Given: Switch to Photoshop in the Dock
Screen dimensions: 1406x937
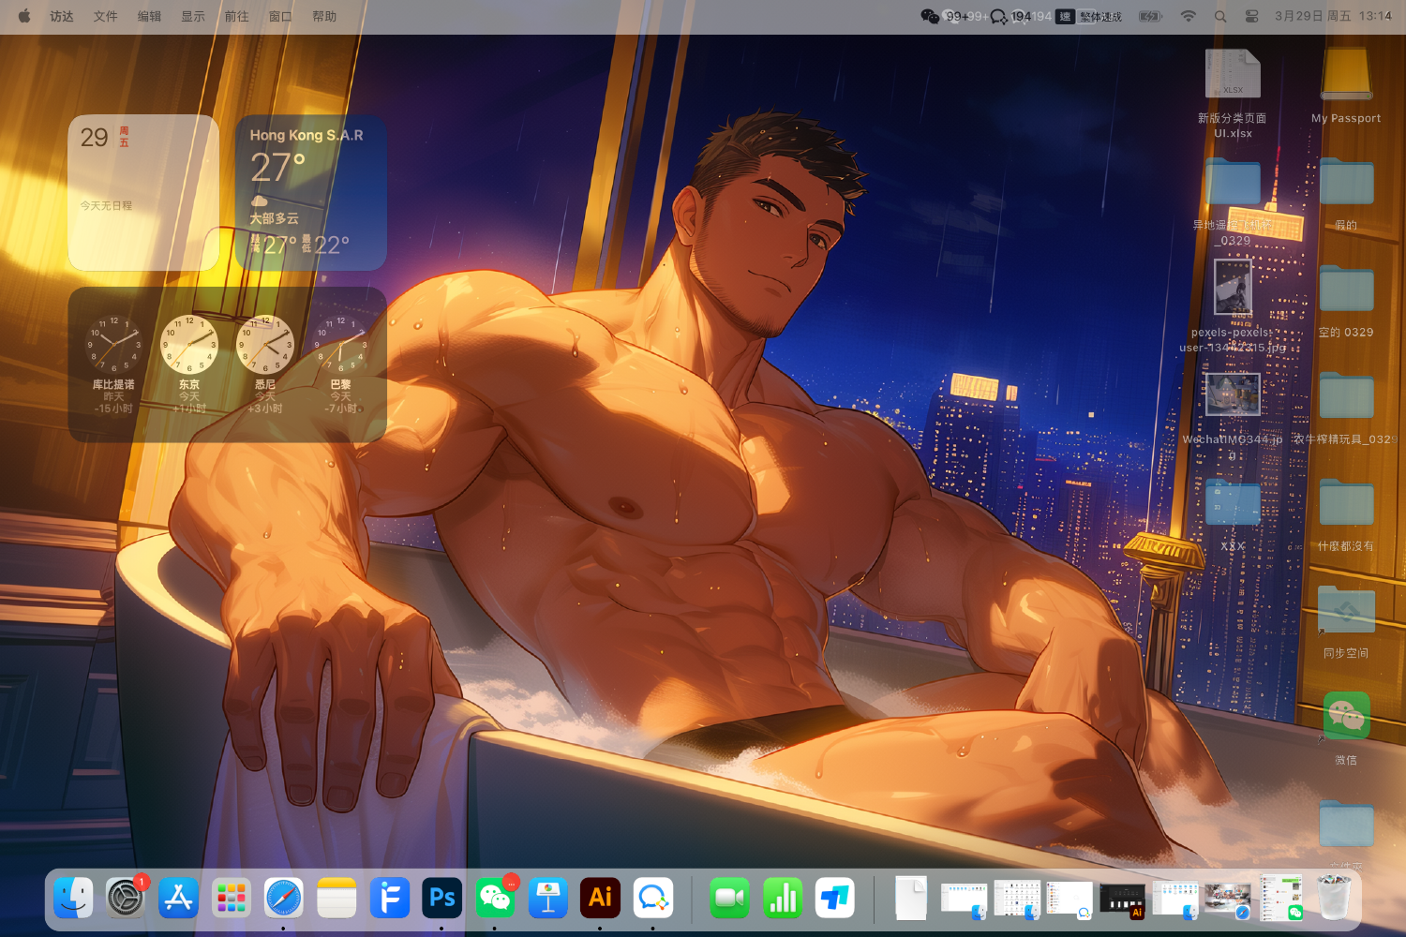Looking at the screenshot, I should click(x=442, y=898).
